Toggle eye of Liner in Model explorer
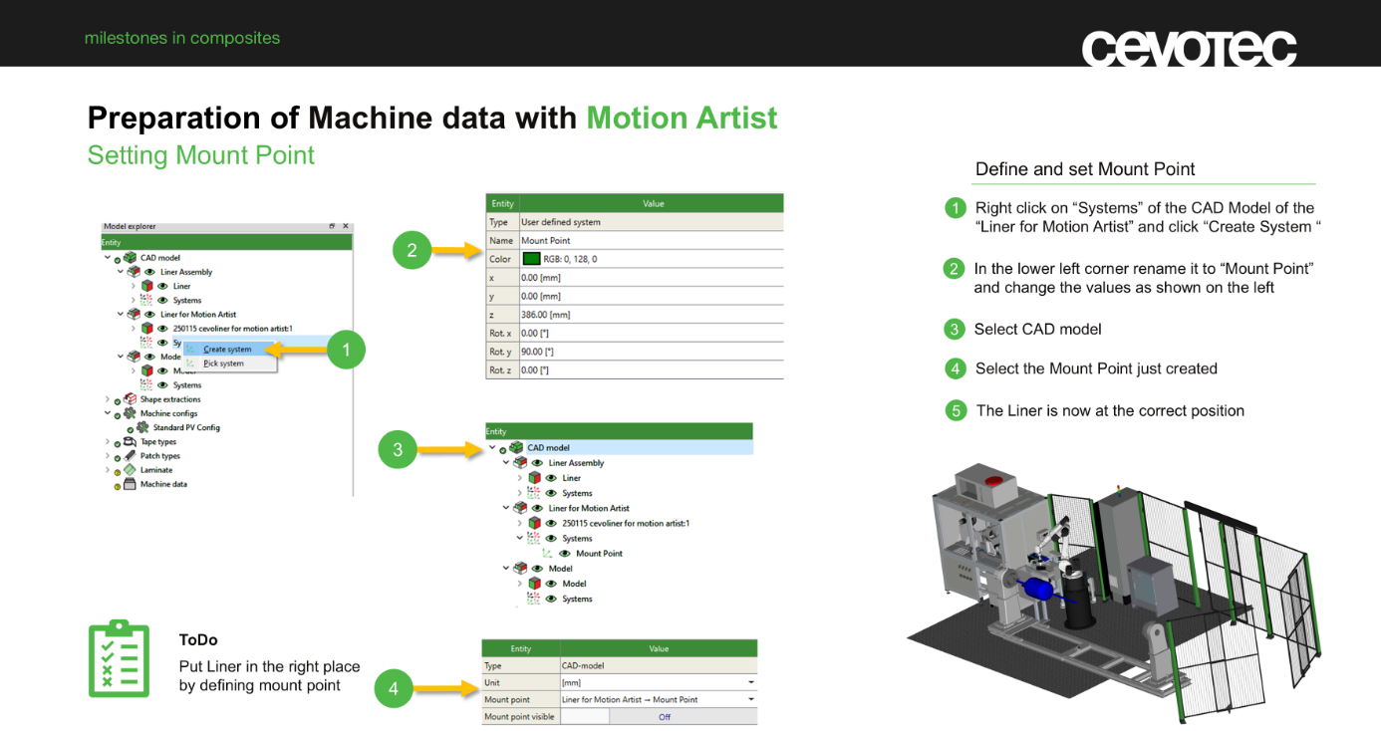1381x731 pixels. click(x=162, y=286)
